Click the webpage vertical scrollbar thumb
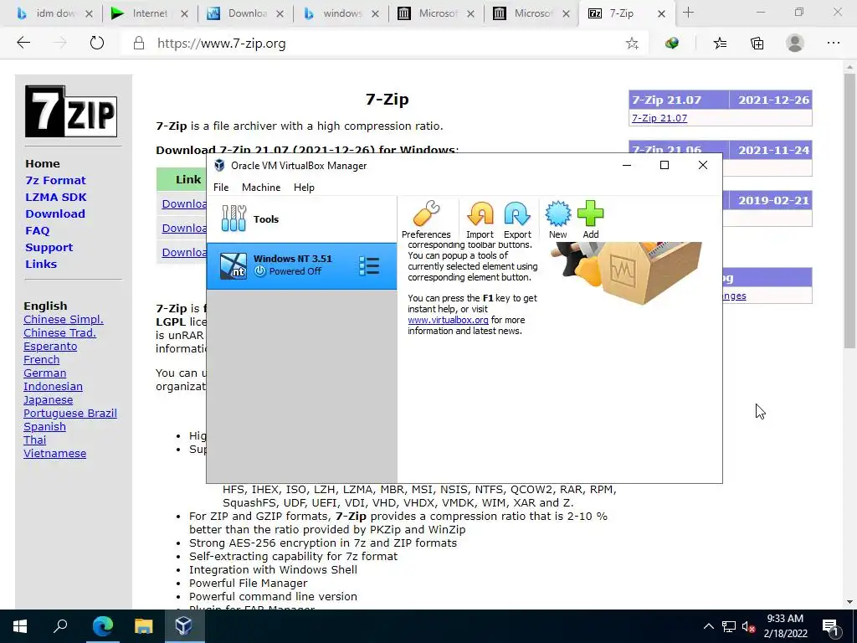857x643 pixels. 849,210
